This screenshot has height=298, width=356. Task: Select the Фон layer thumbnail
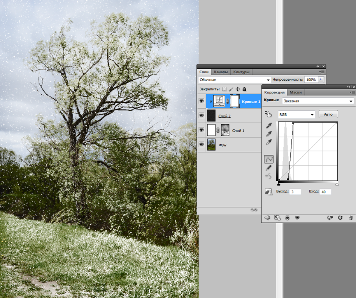[211, 144]
